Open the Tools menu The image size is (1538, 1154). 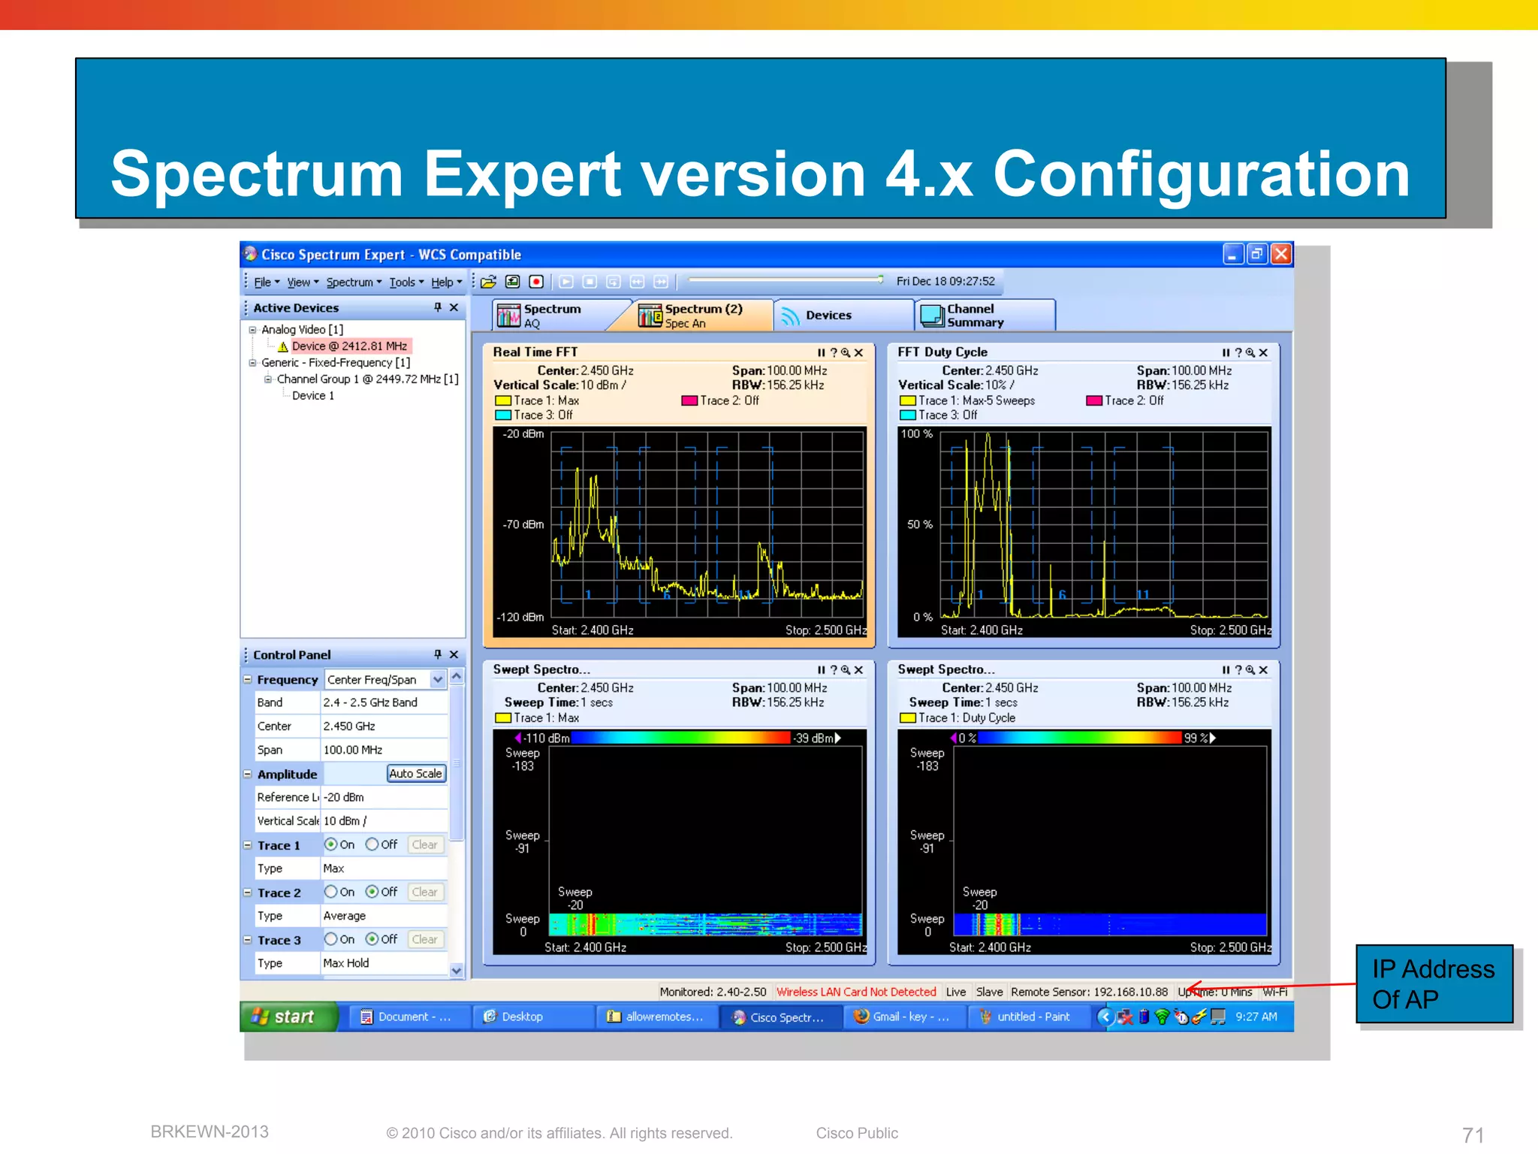tap(406, 282)
